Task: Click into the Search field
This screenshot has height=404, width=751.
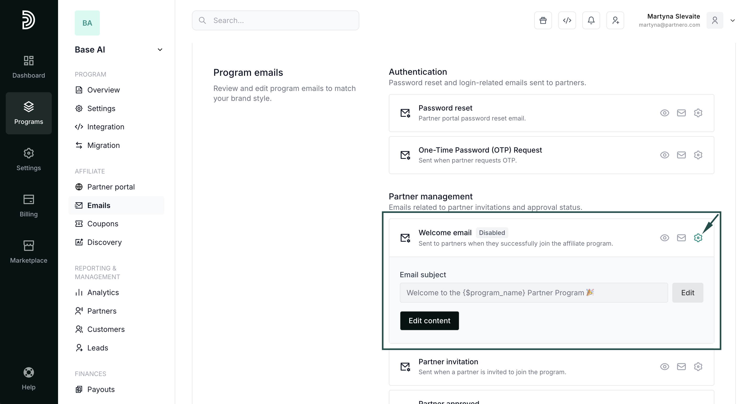Action: [x=275, y=20]
